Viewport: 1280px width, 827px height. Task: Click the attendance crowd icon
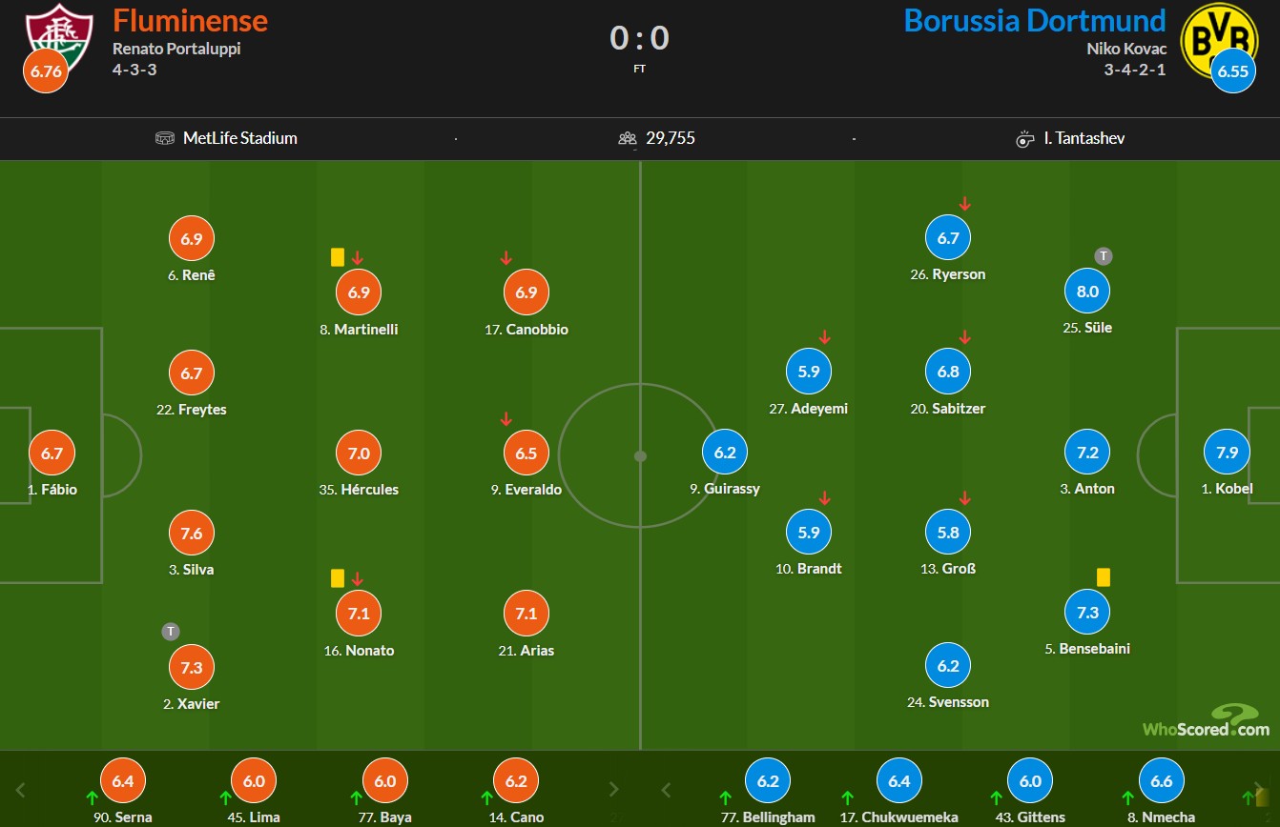tap(628, 138)
